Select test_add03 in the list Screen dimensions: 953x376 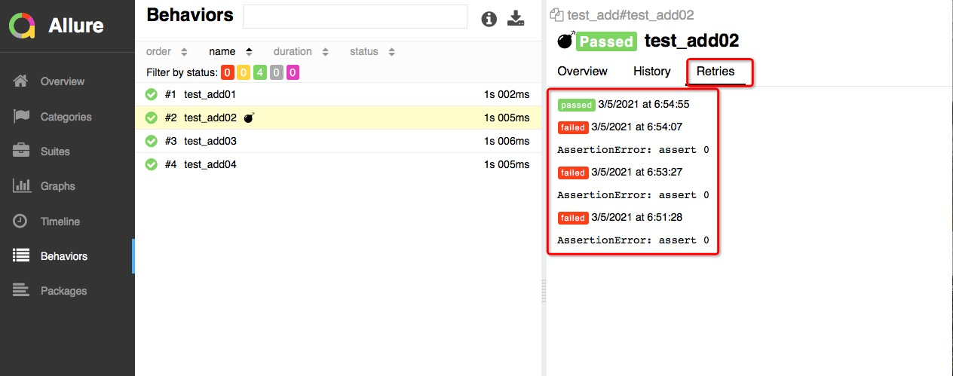pyautogui.click(x=338, y=141)
